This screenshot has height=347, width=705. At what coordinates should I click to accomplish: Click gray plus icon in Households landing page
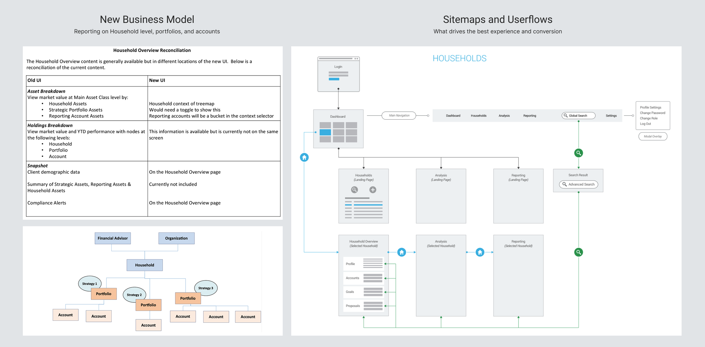(373, 190)
